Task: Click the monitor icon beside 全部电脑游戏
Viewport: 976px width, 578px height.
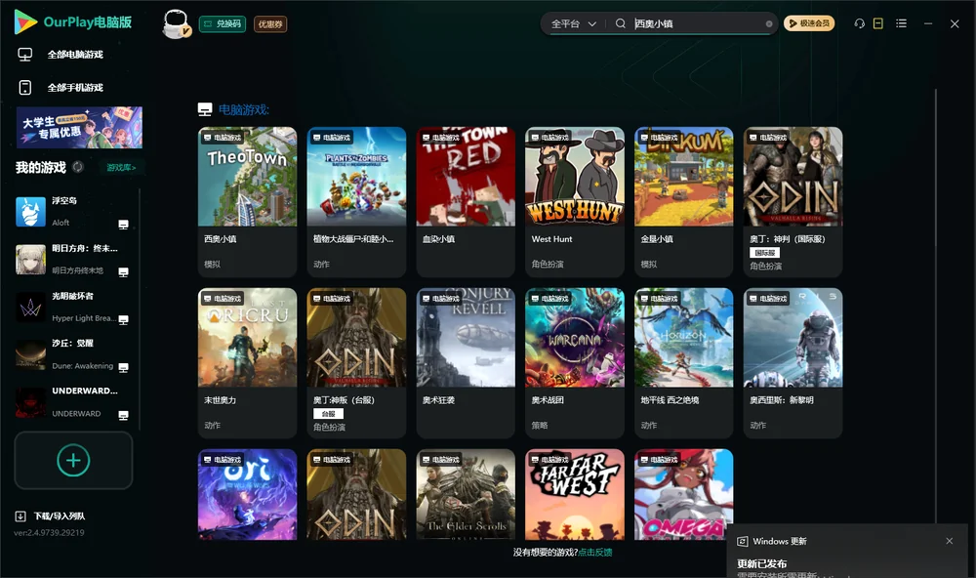Action: tap(25, 55)
